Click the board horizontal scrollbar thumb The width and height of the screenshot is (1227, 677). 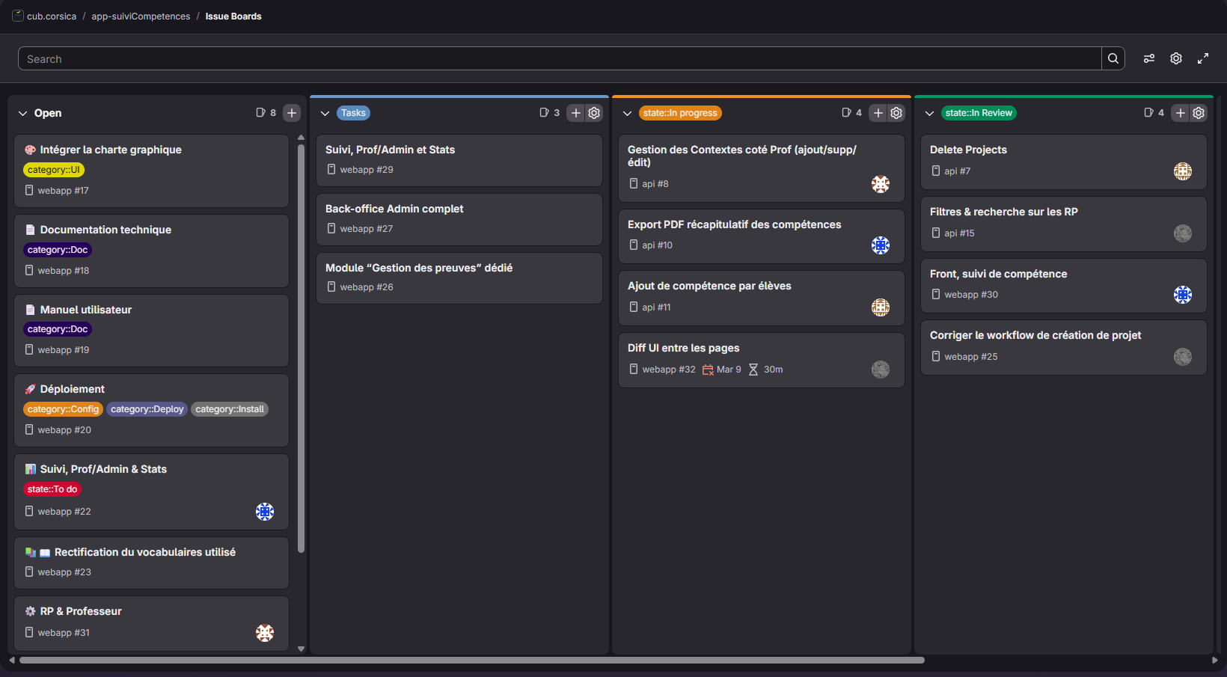tap(472, 661)
